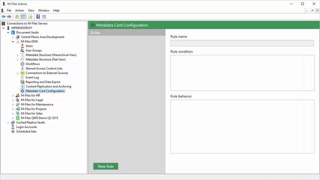320x180 pixels.
Task: Click the Named Access Control Lists icon
Action: (22, 68)
